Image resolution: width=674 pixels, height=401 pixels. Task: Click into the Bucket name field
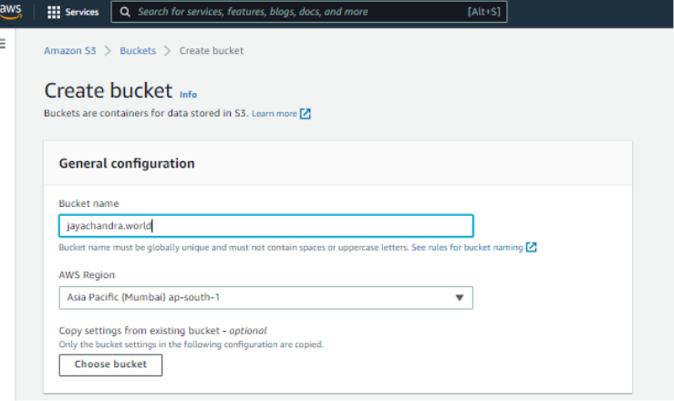point(265,226)
